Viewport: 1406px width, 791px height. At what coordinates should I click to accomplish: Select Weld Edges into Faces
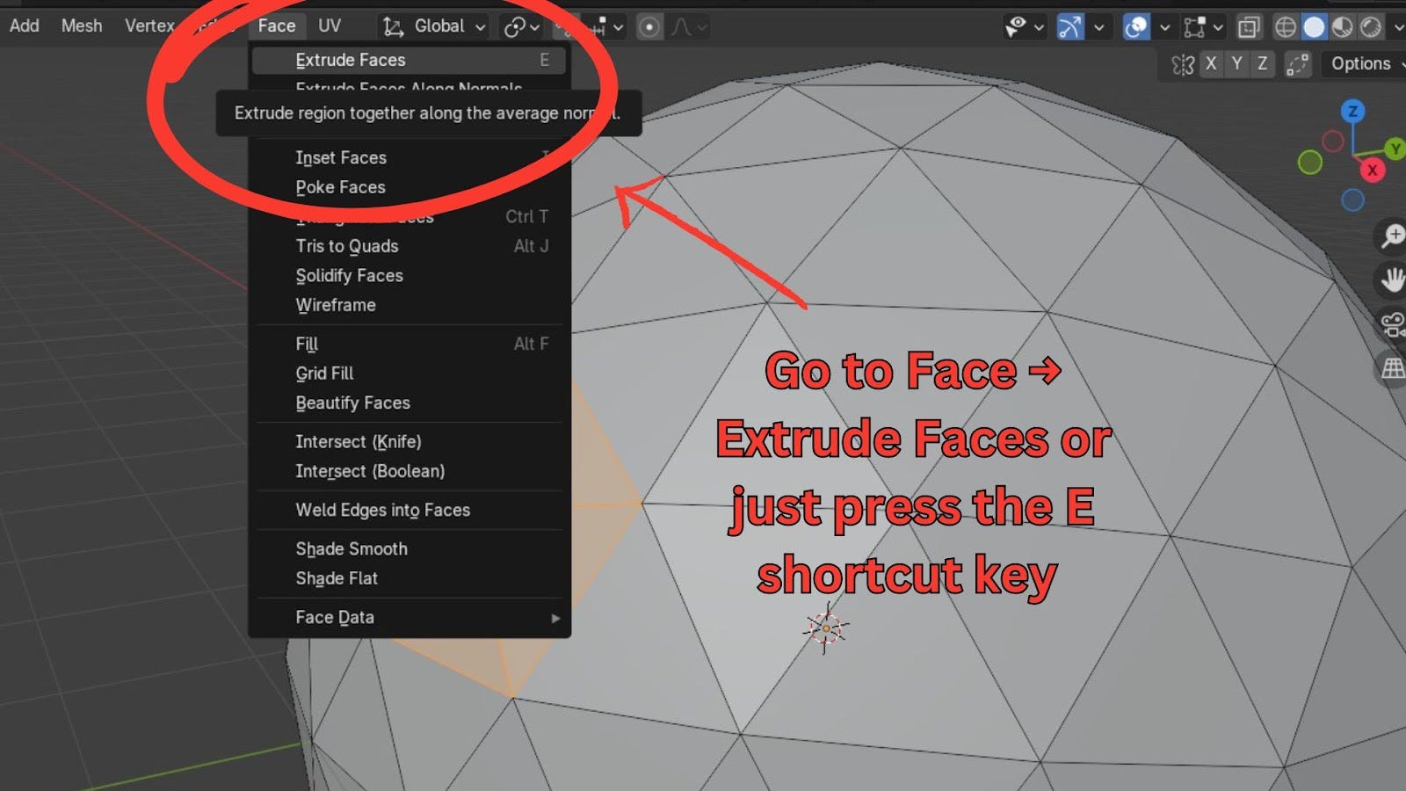tap(409, 510)
